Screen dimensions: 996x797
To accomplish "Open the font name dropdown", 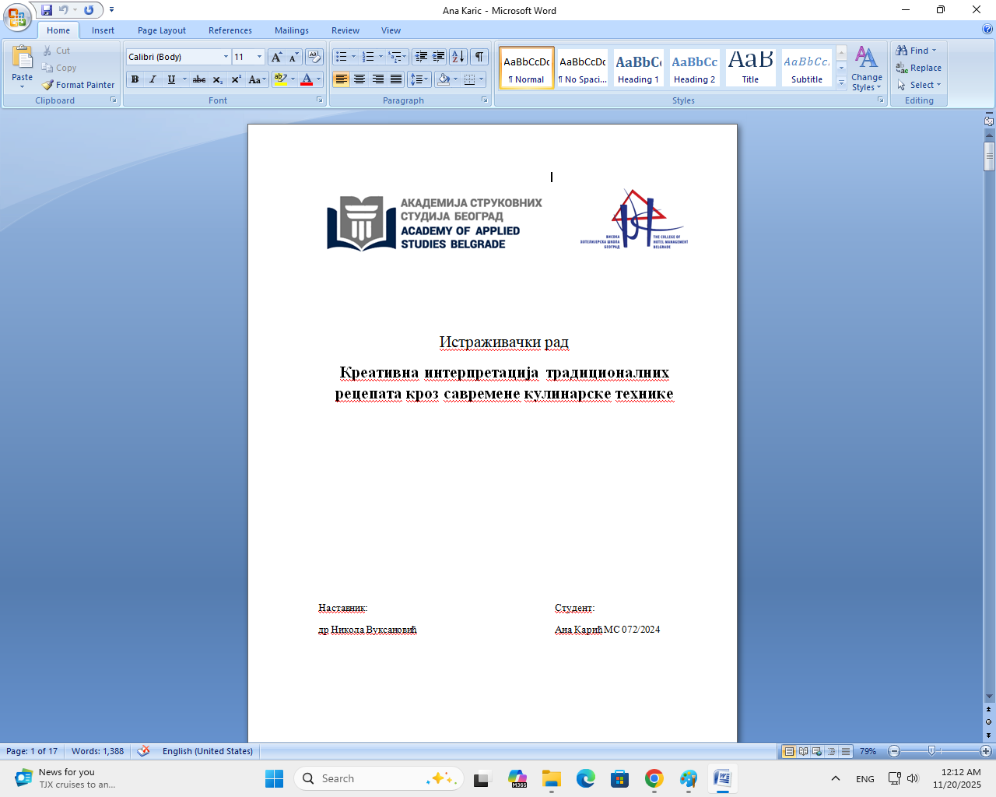I will 226,57.
